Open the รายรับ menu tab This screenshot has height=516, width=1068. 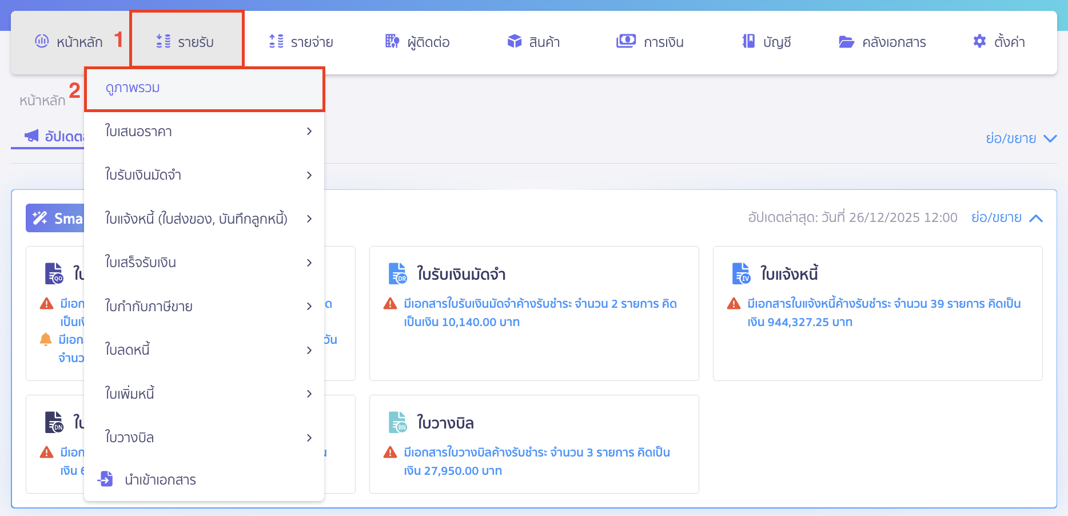pyautogui.click(x=186, y=41)
